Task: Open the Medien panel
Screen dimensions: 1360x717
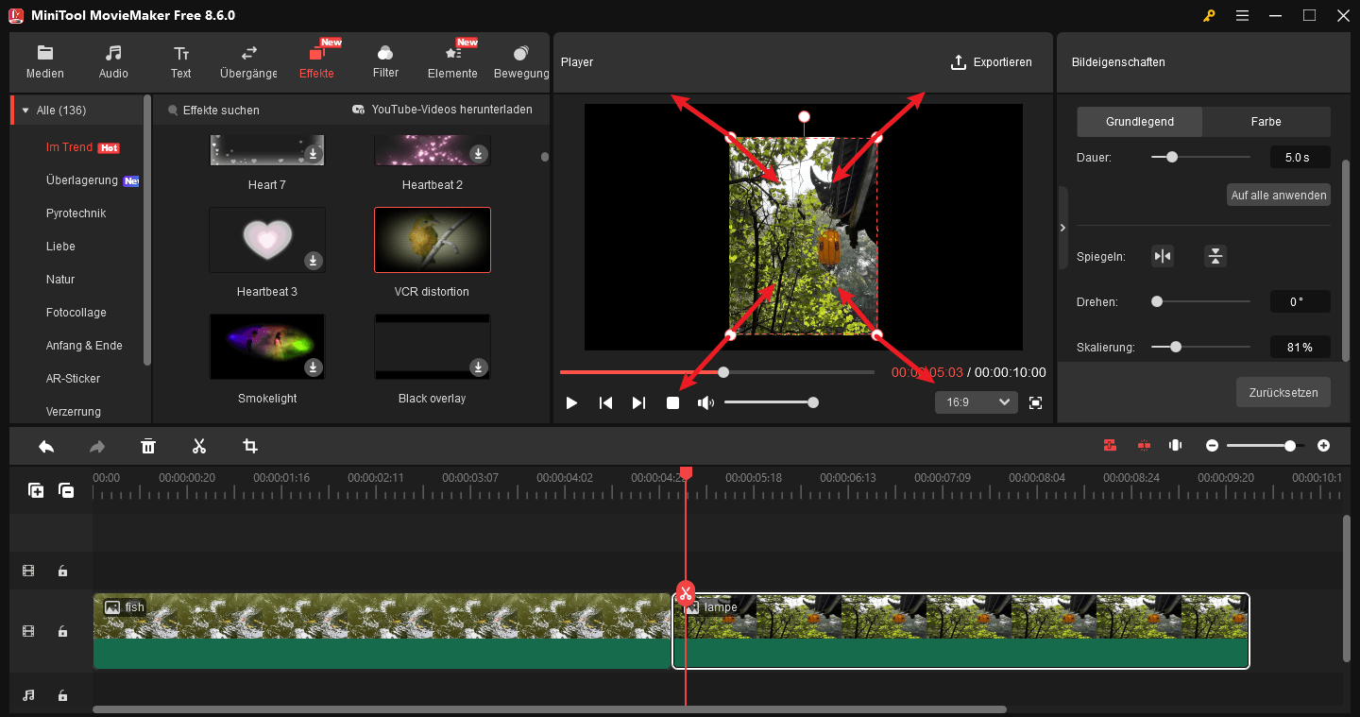Action: tap(44, 61)
